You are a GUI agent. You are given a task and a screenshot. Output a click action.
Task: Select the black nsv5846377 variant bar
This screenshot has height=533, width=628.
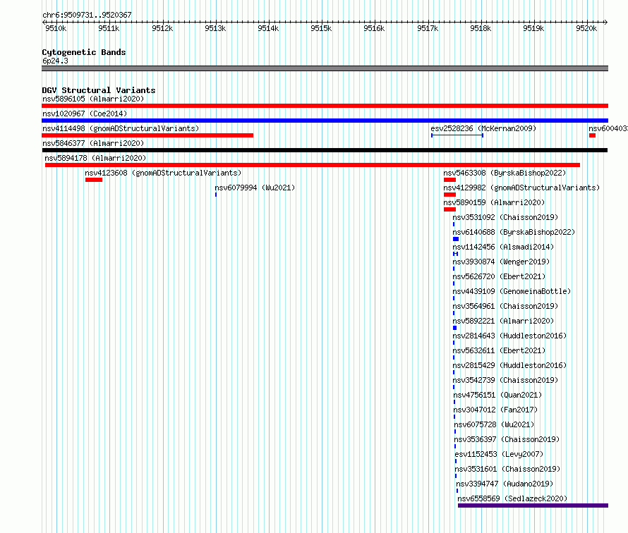(325, 150)
